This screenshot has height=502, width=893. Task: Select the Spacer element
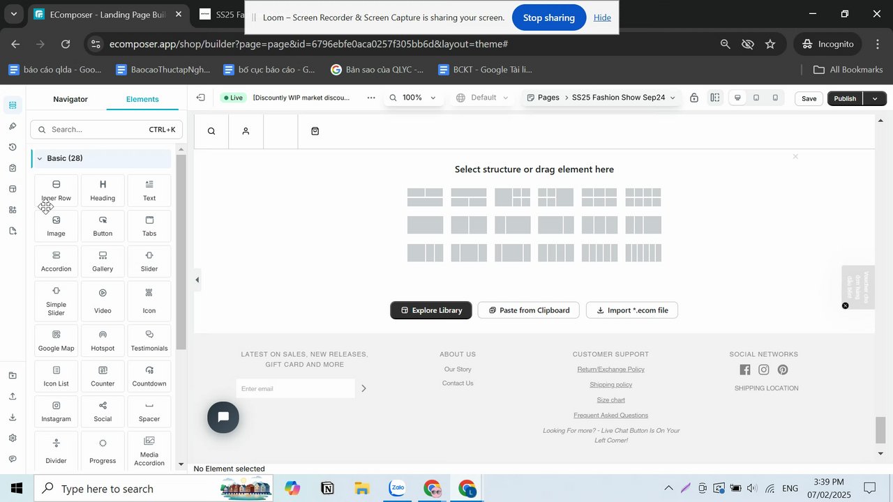[149, 411]
